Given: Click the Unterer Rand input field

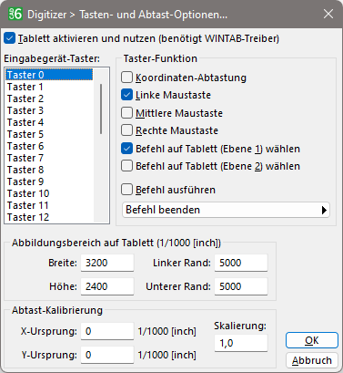Looking at the screenshot, I should coord(241,286).
